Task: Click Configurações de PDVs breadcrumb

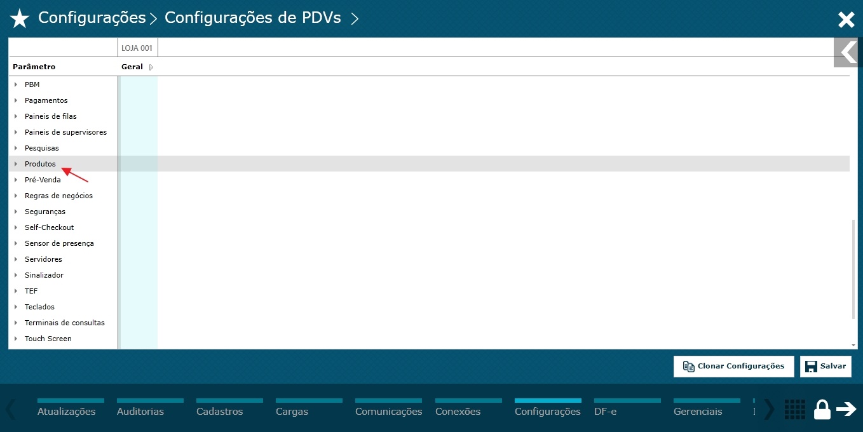Action: (253, 18)
